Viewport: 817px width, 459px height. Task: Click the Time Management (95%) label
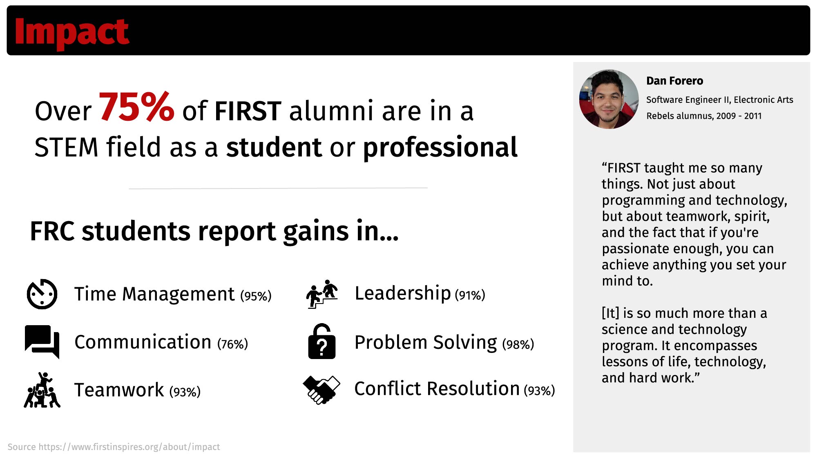pos(173,294)
